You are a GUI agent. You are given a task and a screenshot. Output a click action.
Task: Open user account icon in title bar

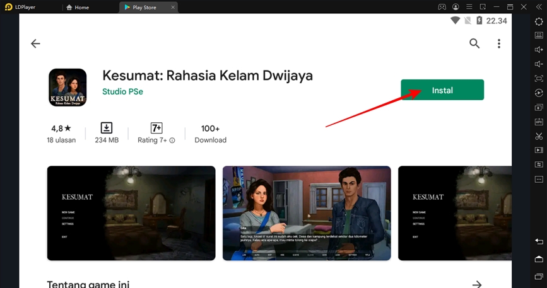point(456,7)
